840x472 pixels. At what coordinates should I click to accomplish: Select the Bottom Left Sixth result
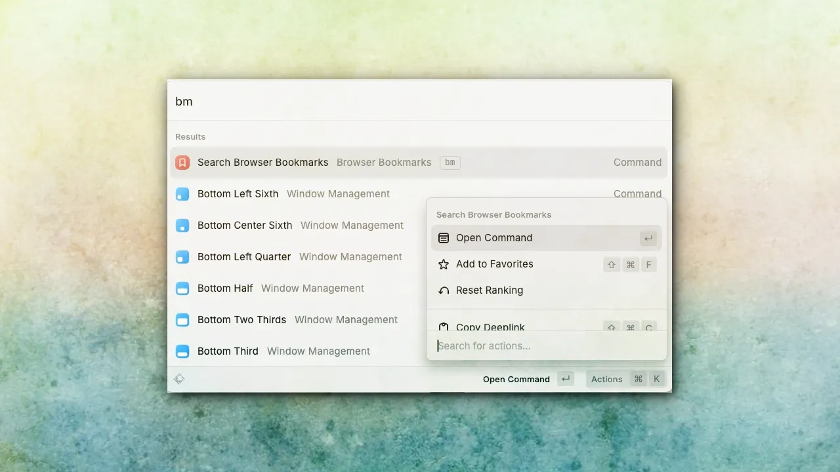[x=419, y=194]
